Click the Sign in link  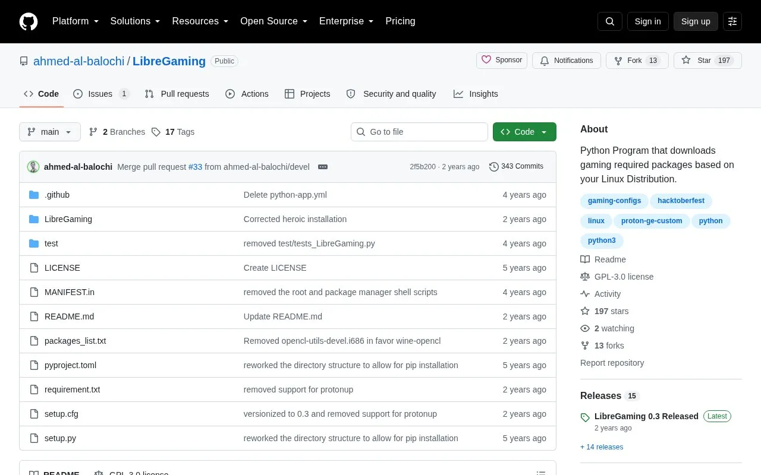pos(647,21)
